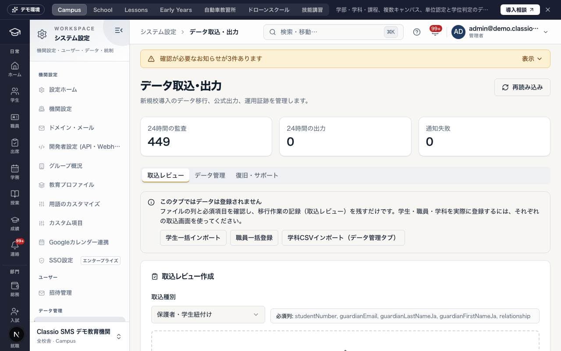Open 入試 admissions icon
Image resolution: width=561 pixels, height=351 pixels.
(x=14, y=315)
